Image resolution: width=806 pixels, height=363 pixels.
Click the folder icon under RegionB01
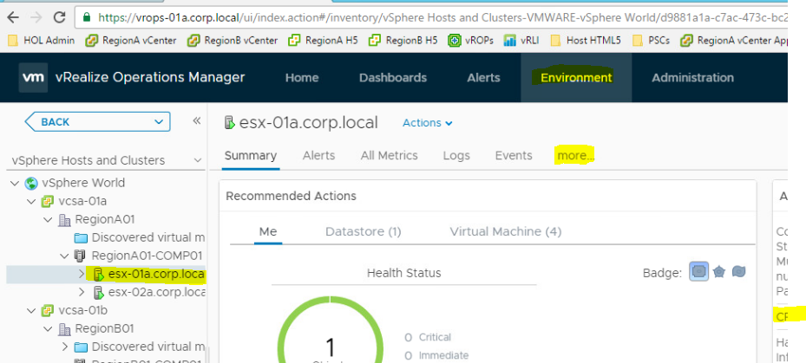[81, 347]
